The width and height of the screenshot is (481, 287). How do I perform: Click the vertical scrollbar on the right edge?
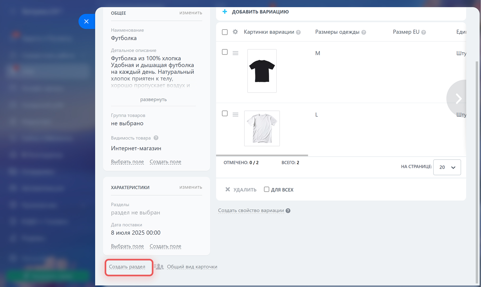[x=477, y=172]
